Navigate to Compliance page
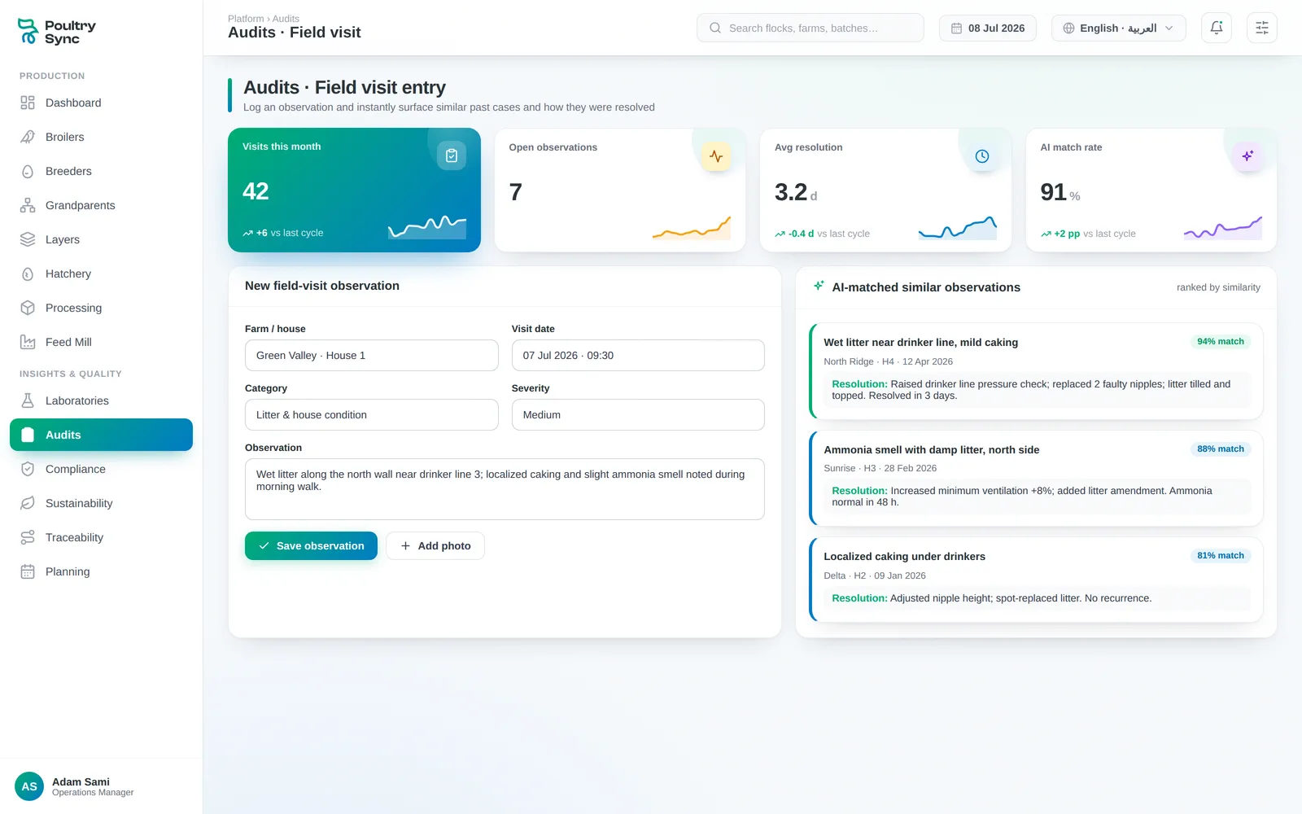This screenshot has width=1302, height=814. pyautogui.click(x=101, y=469)
